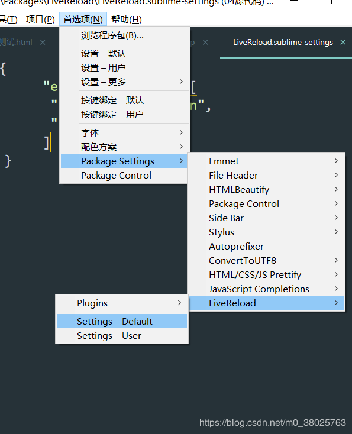Image resolution: width=352 pixels, height=434 pixels.
Task: Expand Emmet package settings
Action: (266, 161)
